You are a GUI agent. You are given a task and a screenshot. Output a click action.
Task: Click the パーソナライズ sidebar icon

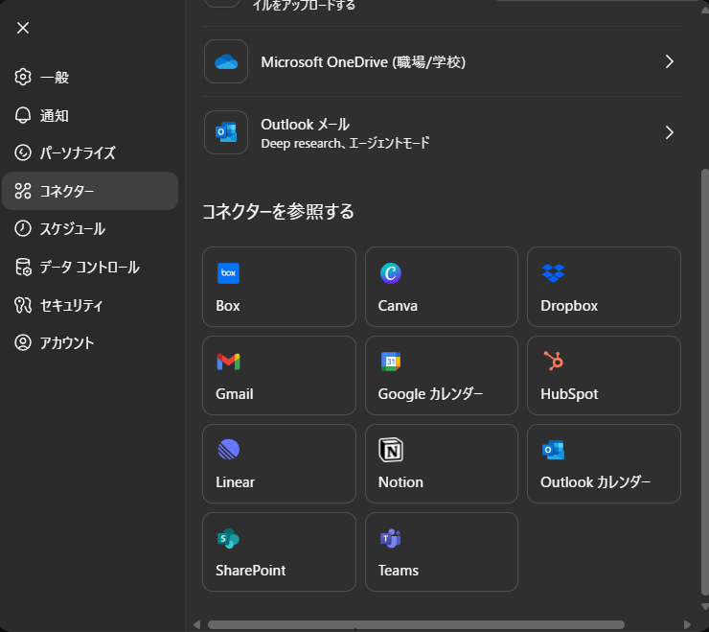coord(23,153)
